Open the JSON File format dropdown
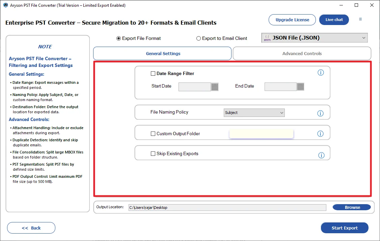380x241 pixels. click(314, 38)
